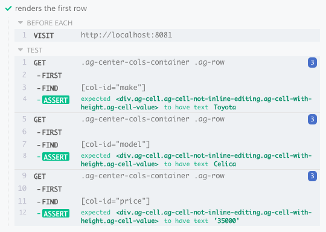The width and height of the screenshot is (326, 232).
Task: Select the VISIT http://localhost:8081 command
Action: point(167,35)
